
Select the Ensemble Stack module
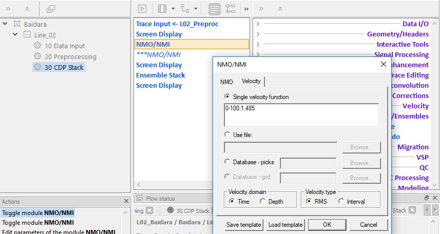coord(161,75)
